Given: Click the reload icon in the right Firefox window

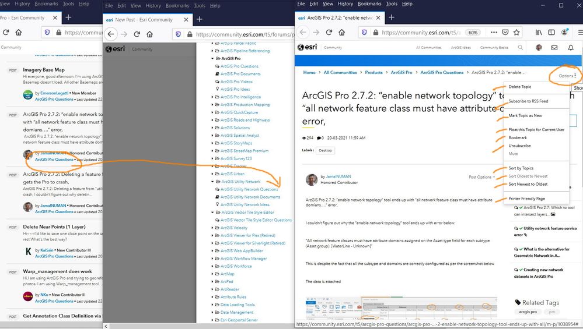Looking at the screenshot, I should 329,32.
